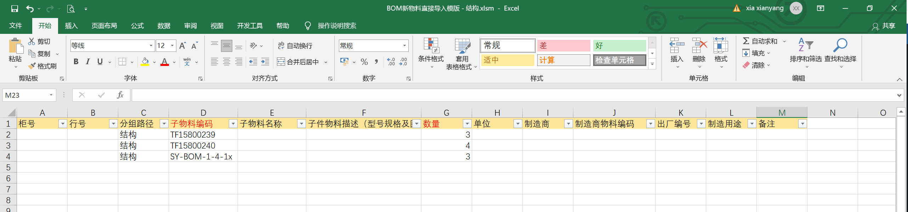Click the Format Painter brush icon

(32, 66)
